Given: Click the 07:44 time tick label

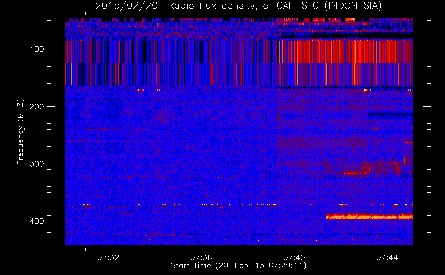Looking at the screenshot, I should 387,257.
